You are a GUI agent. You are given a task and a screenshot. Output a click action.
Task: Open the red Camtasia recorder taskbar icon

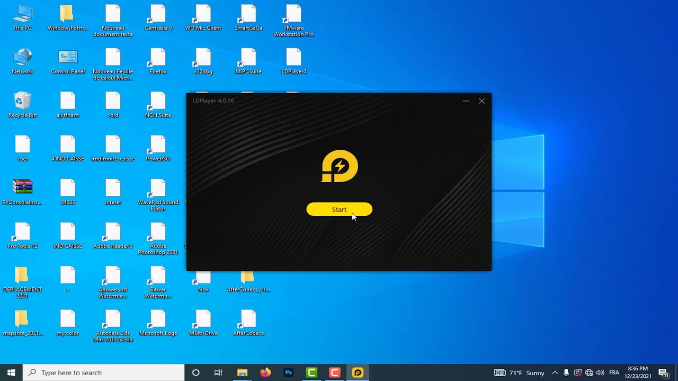(x=335, y=373)
